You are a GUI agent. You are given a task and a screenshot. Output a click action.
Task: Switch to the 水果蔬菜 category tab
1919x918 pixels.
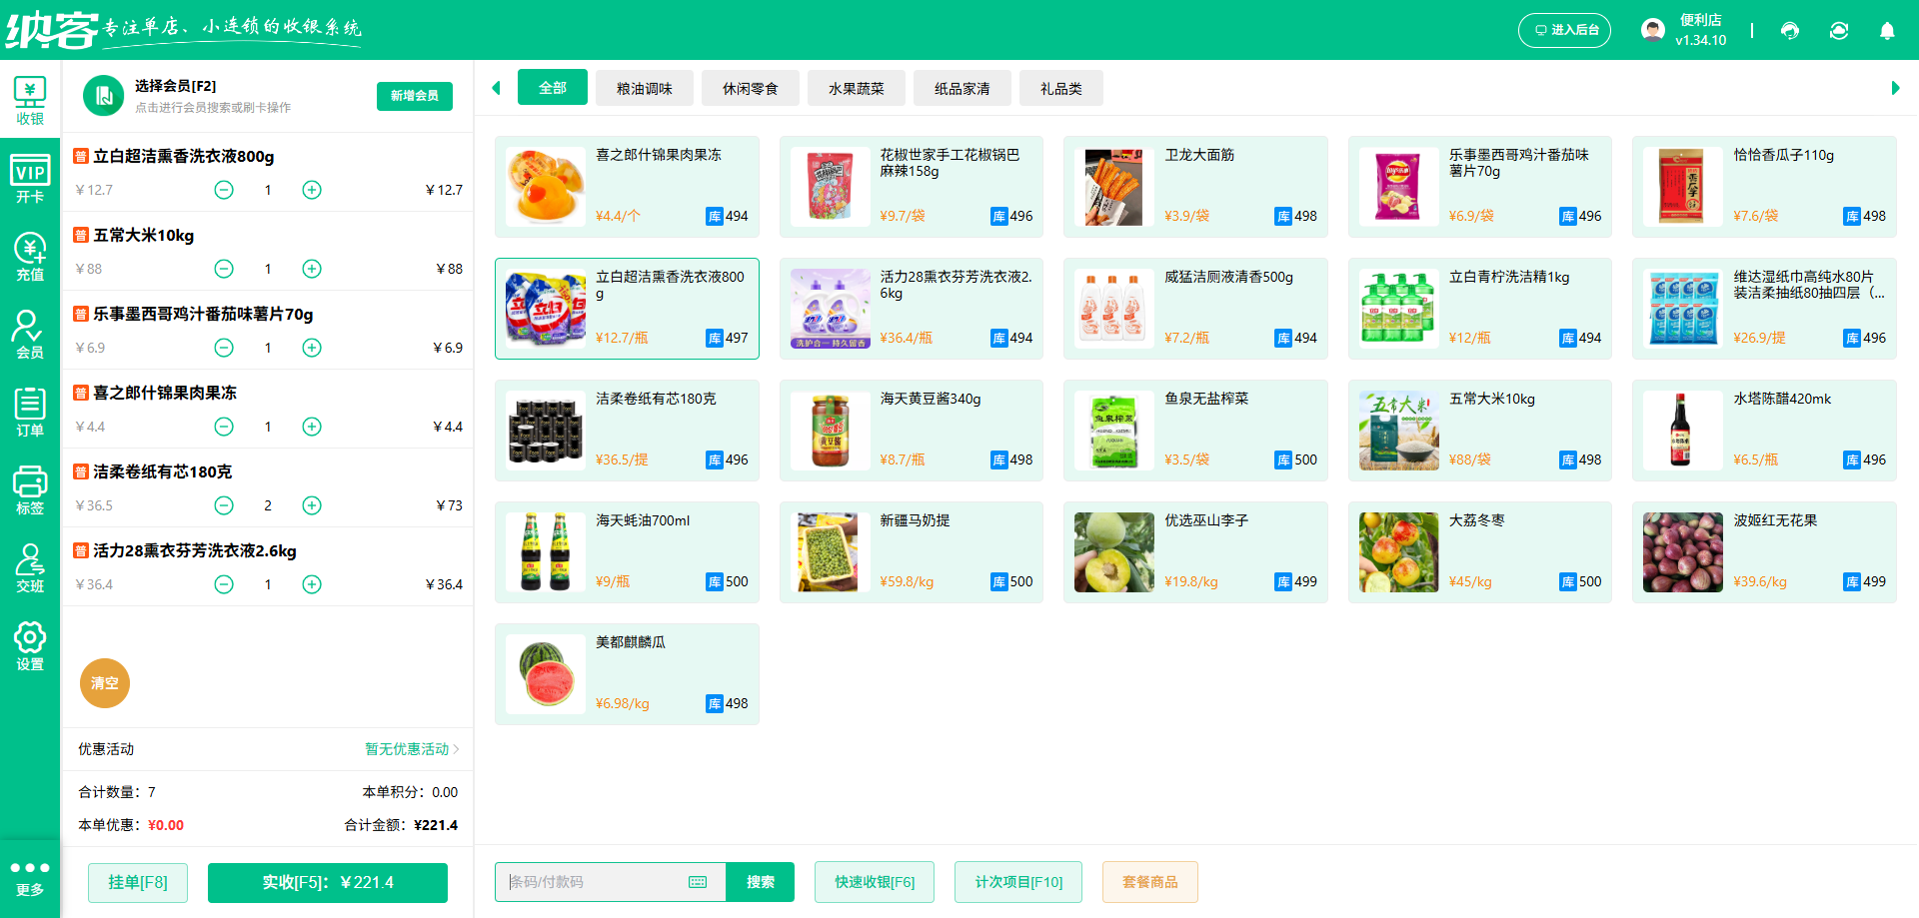coord(856,88)
